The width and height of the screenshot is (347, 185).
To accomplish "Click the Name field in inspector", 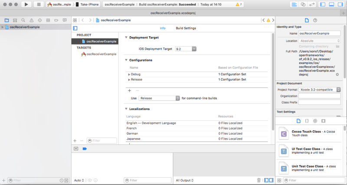I will [320, 33].
